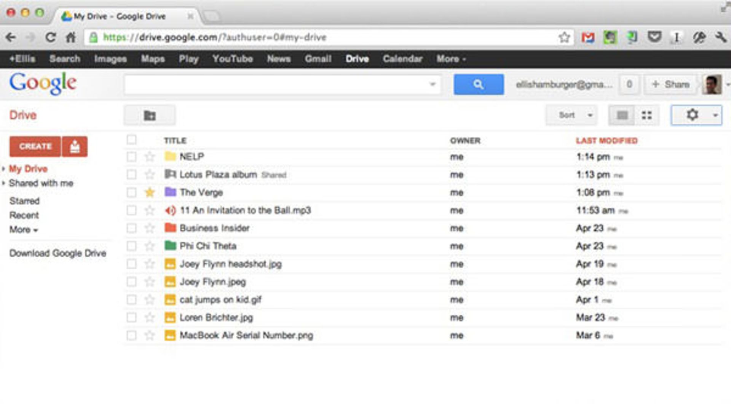Check The Verge row checkbox

click(x=131, y=192)
